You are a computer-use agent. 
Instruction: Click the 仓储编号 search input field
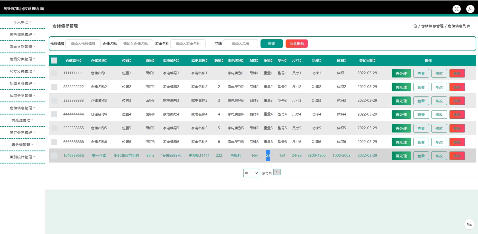pyautogui.click(x=83, y=44)
